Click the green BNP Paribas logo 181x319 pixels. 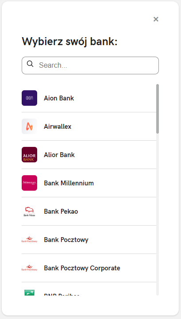[x=29, y=292]
